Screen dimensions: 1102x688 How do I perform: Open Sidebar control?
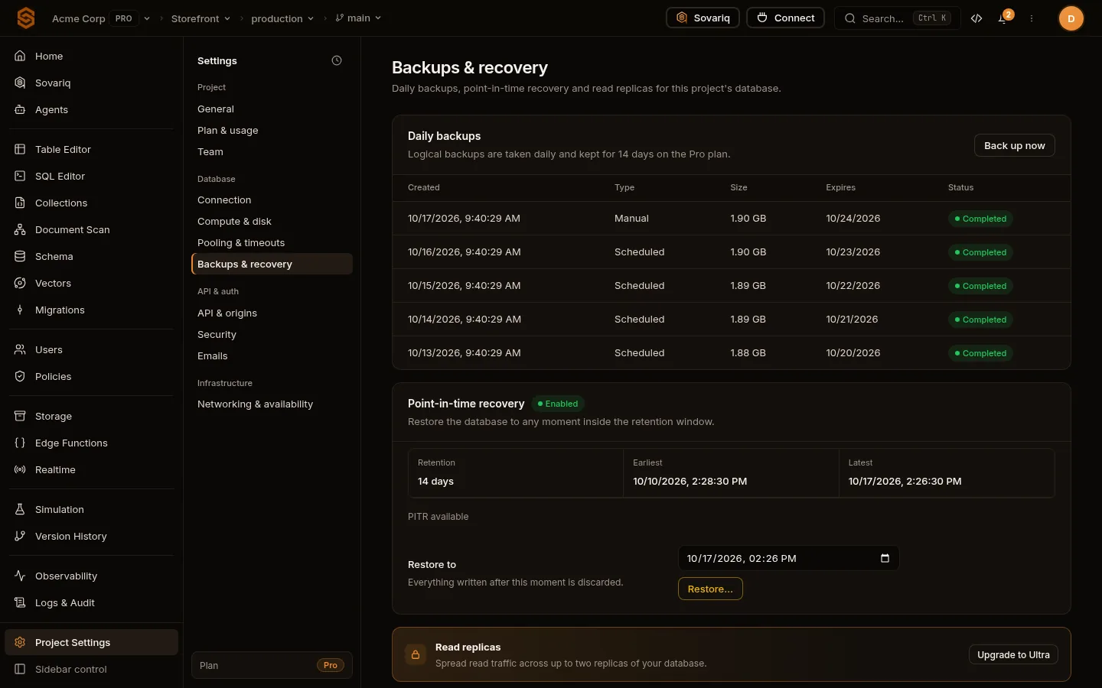(x=92, y=669)
